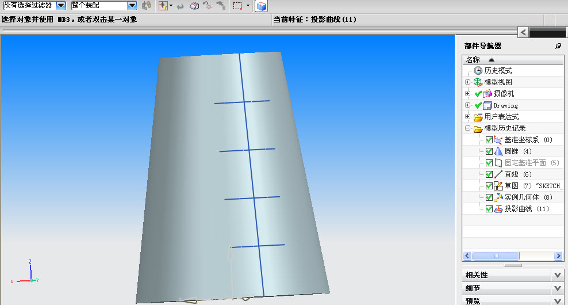Click the greyed crosshair arrow toolbar icon
This screenshot has height=305, width=568.
click(208, 5)
